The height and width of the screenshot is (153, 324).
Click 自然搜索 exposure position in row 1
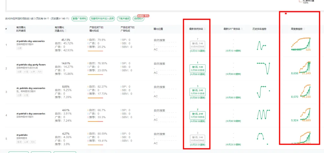click(x=159, y=40)
